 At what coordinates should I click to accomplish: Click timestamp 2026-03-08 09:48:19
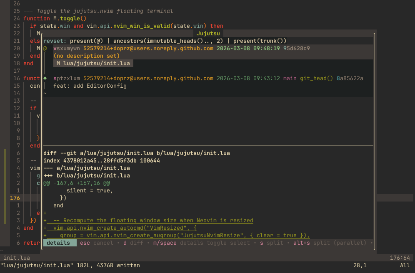pos(248,49)
